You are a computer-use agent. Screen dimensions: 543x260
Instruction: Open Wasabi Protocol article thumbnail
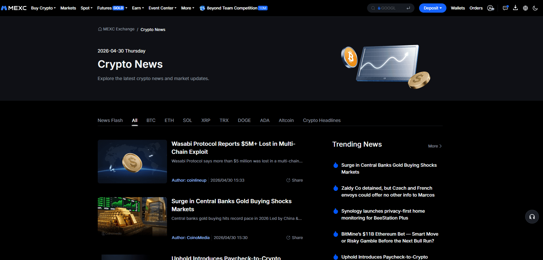(132, 162)
